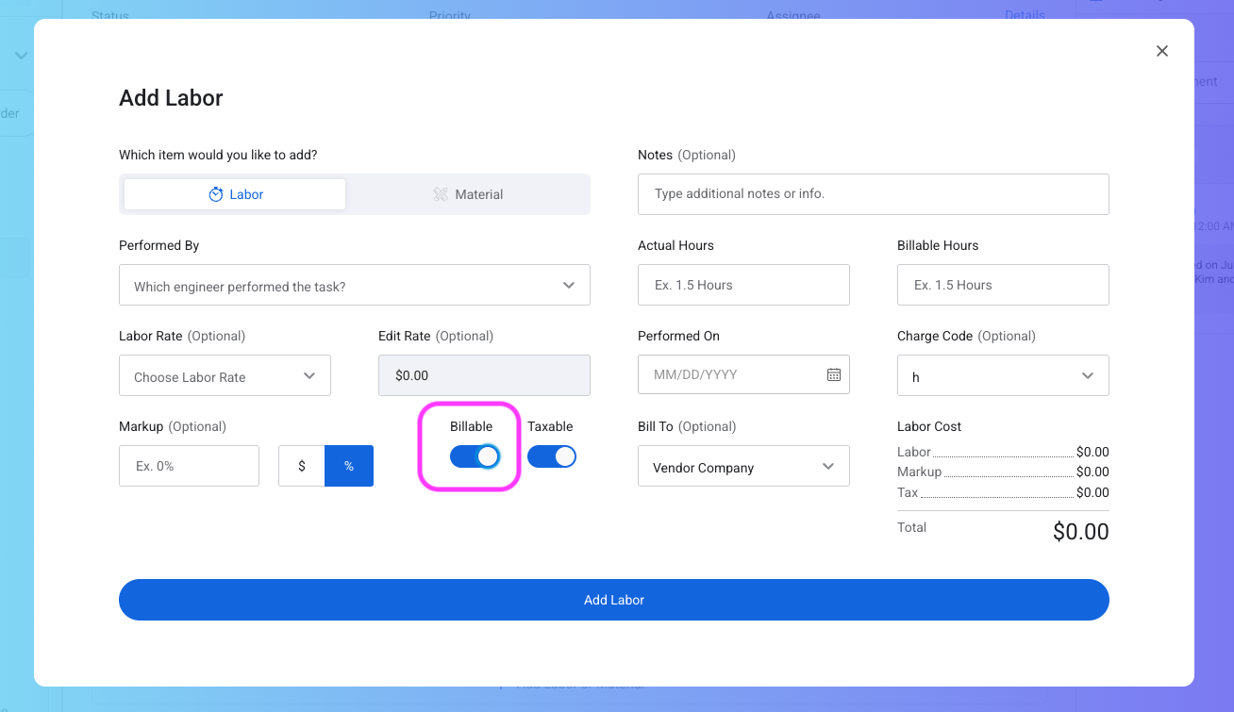Click the Billable Hours input field
The height and width of the screenshot is (712, 1234).
pos(1003,285)
